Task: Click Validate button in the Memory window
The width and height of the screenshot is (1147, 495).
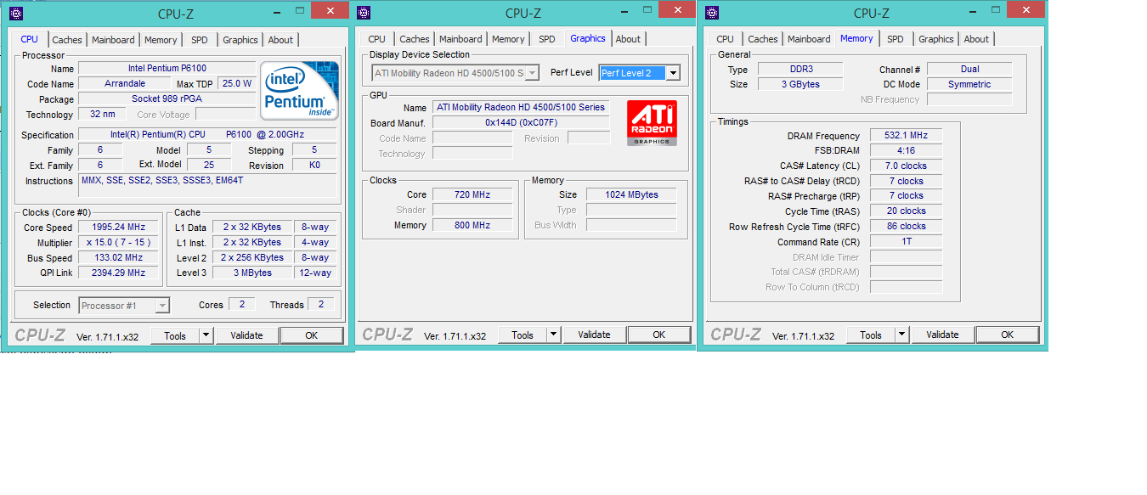Action: (942, 335)
